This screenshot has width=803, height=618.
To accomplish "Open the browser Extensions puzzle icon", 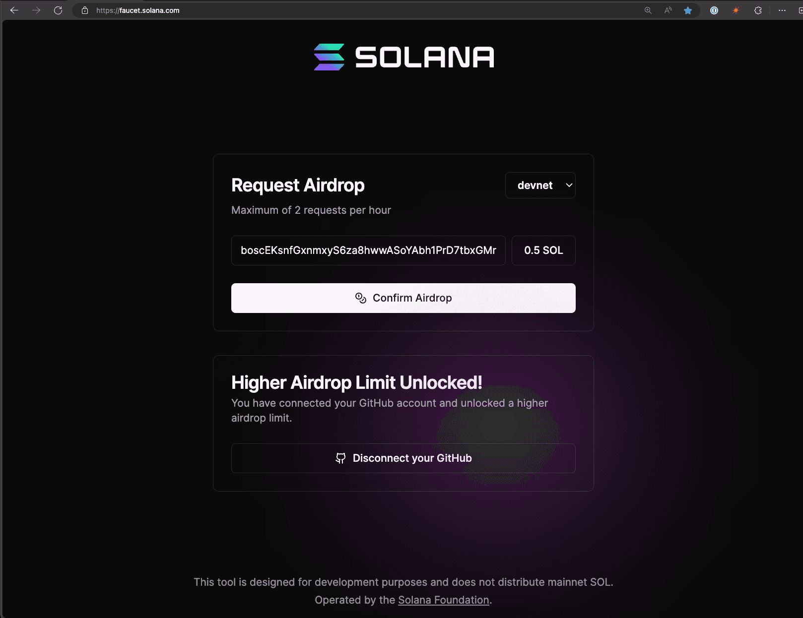I will [758, 10].
